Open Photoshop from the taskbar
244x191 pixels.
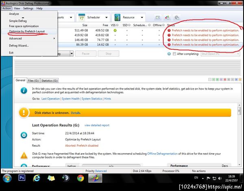pyautogui.click(x=22, y=178)
